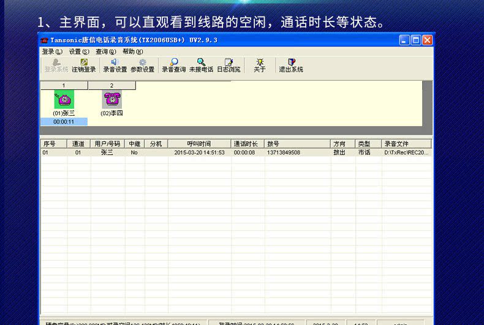Select channel header 2

[x=112, y=86]
